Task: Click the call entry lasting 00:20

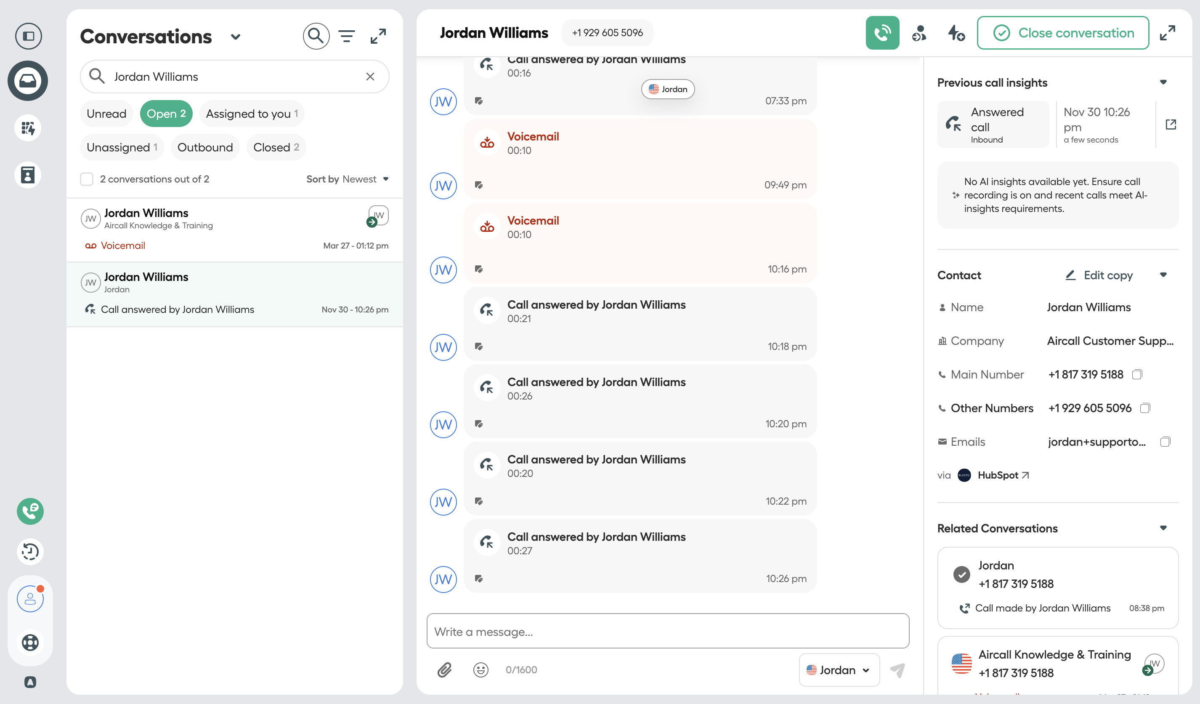Action: pyautogui.click(x=640, y=479)
